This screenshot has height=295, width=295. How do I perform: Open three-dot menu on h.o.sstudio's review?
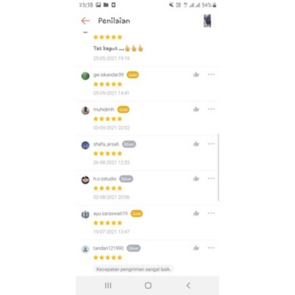coord(211,178)
